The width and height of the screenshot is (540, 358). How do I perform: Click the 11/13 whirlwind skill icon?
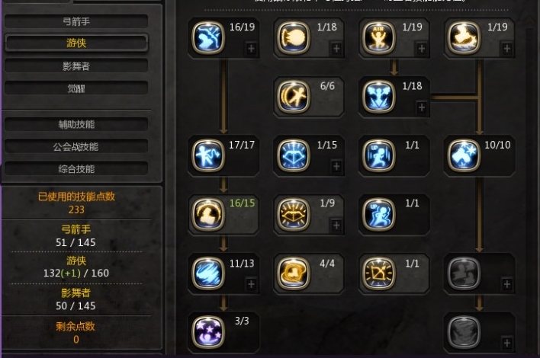point(208,273)
